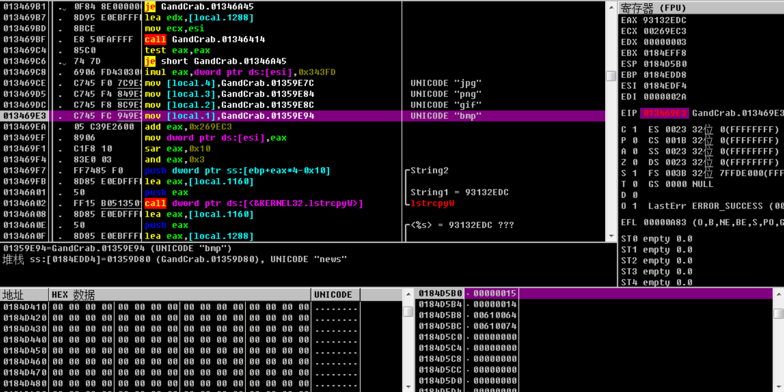Select the and eax,0x3 instruction
The height and width of the screenshot is (392, 784).
click(x=174, y=159)
